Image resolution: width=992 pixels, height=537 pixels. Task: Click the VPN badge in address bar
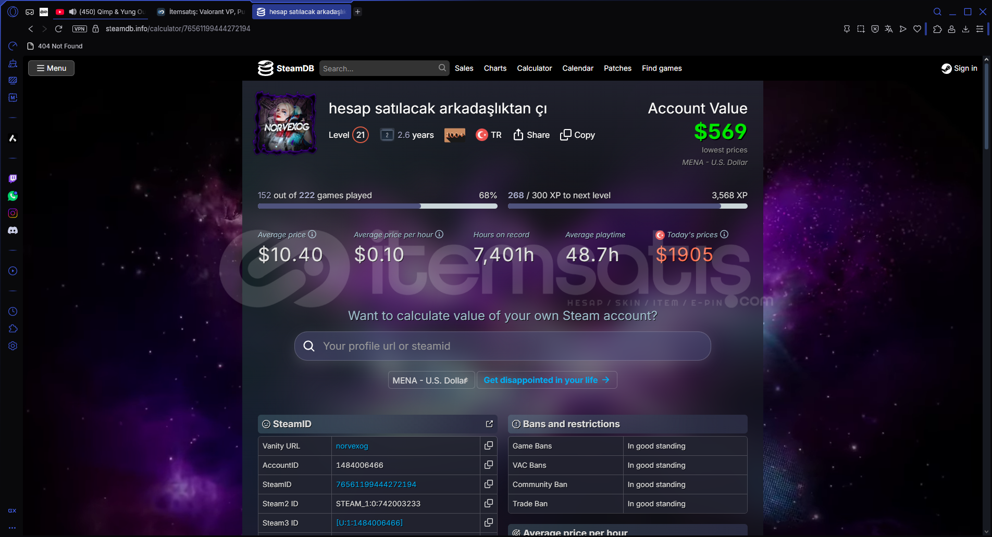click(x=80, y=29)
